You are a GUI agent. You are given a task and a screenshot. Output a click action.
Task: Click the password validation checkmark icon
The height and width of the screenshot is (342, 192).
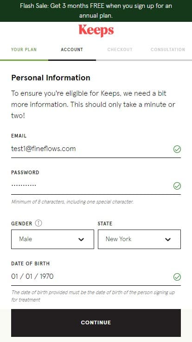pos(177,186)
